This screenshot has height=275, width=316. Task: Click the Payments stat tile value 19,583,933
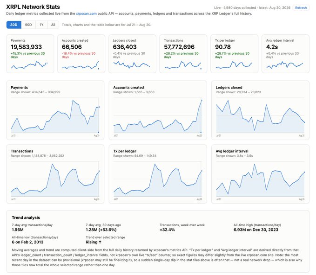click(x=26, y=47)
